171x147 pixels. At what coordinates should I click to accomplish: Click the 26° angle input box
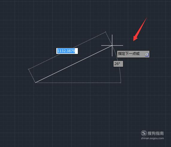click(118, 64)
